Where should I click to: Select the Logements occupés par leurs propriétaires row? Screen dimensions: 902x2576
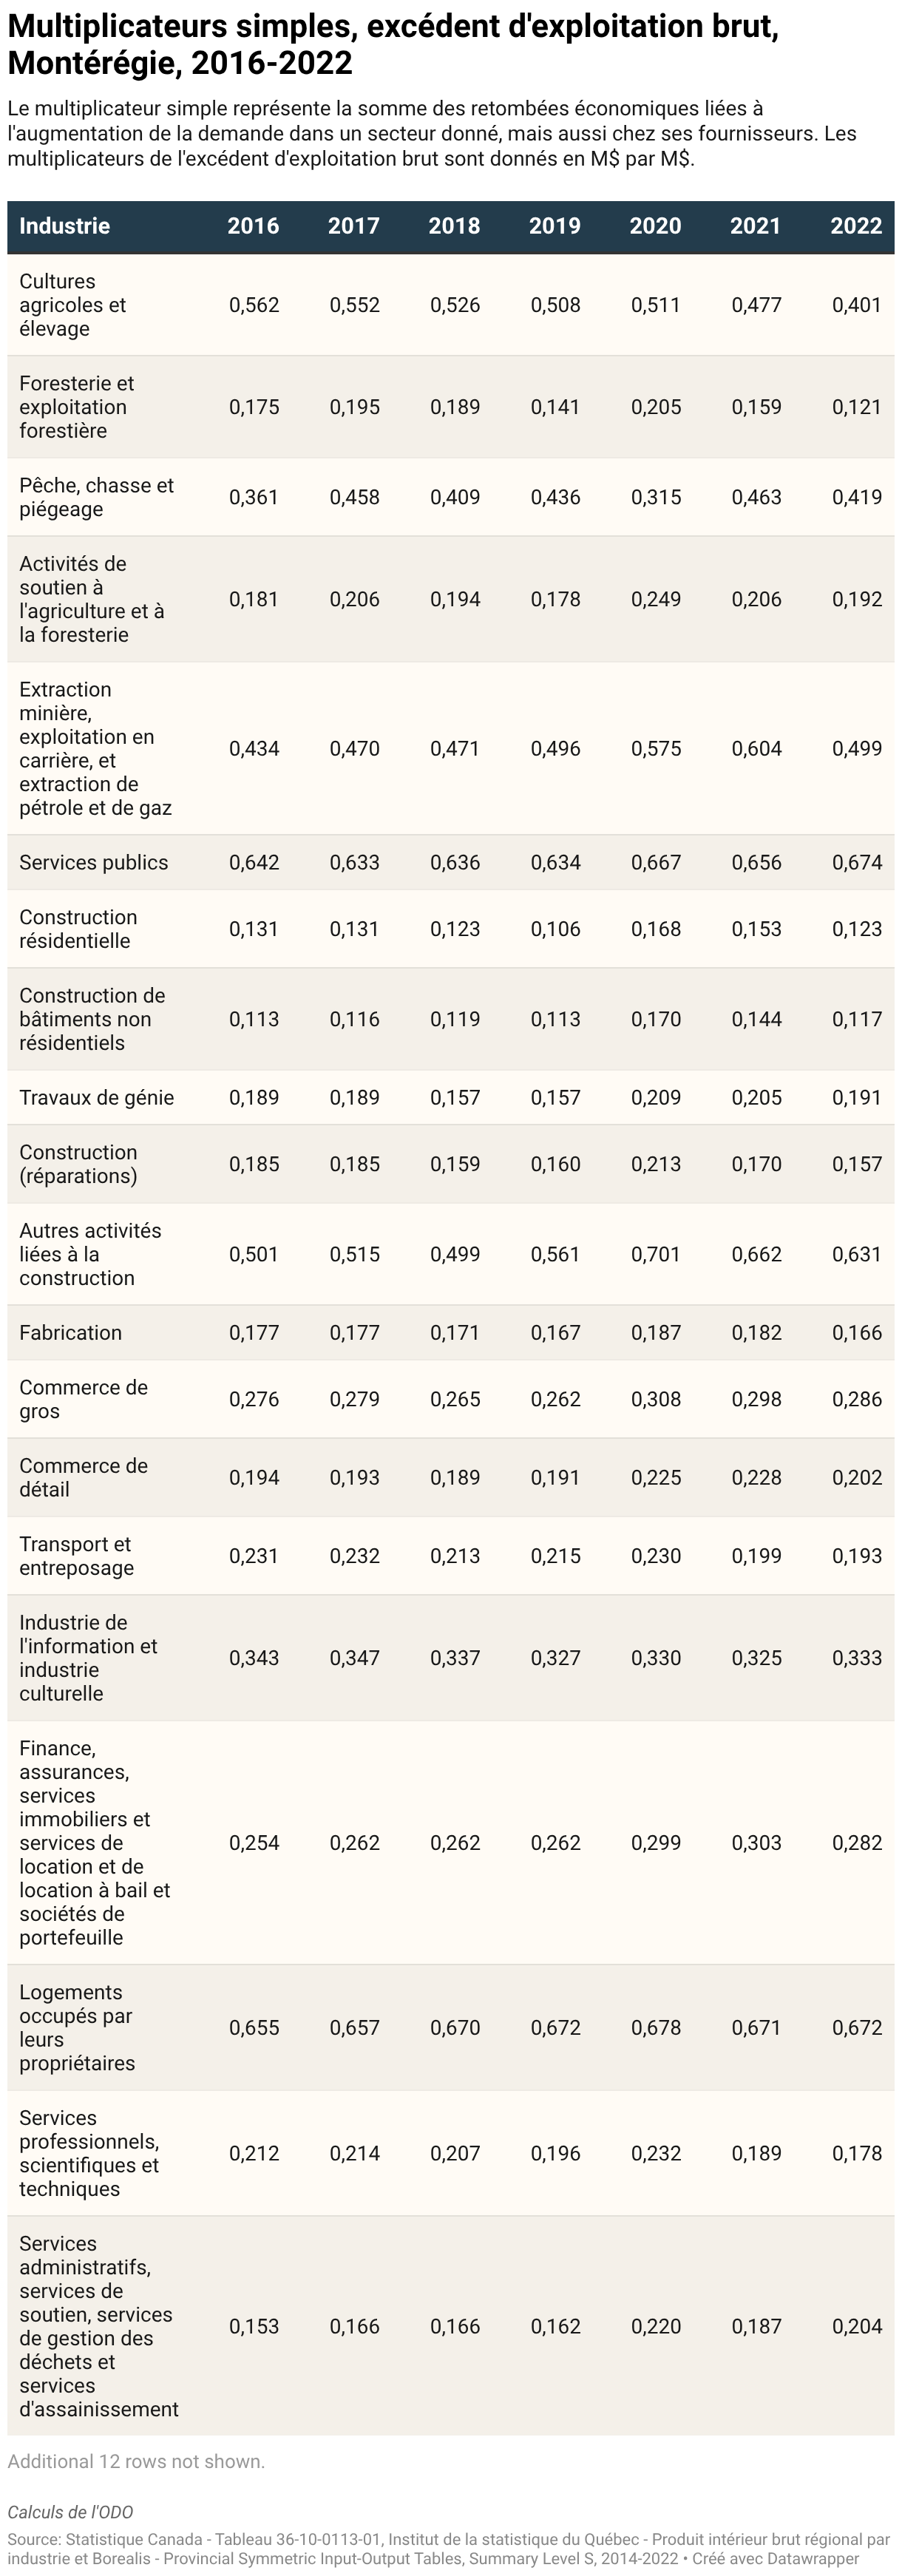click(451, 2028)
